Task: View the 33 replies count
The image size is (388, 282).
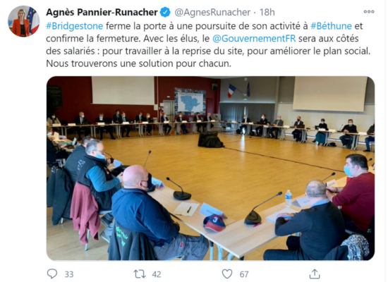Action: [69, 274]
